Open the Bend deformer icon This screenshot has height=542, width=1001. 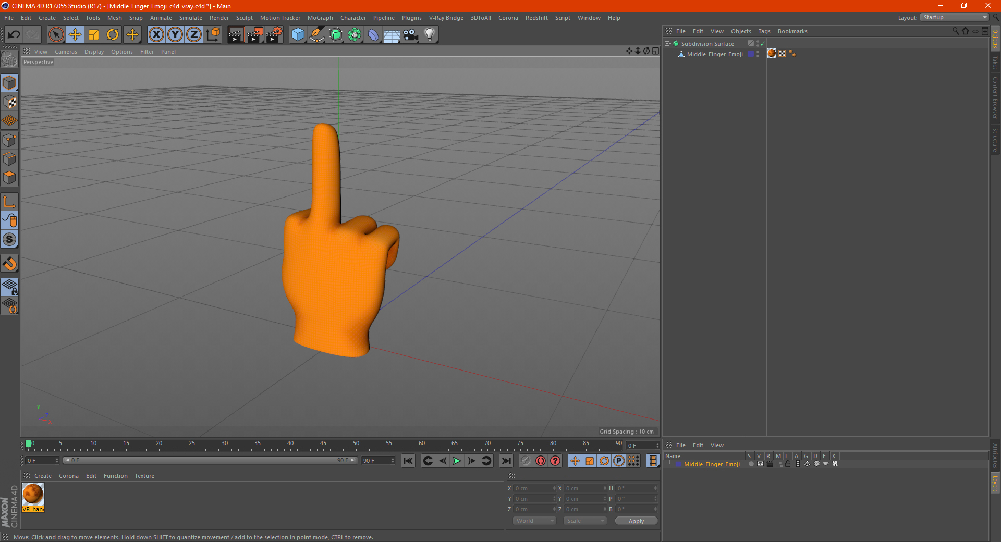pos(373,35)
